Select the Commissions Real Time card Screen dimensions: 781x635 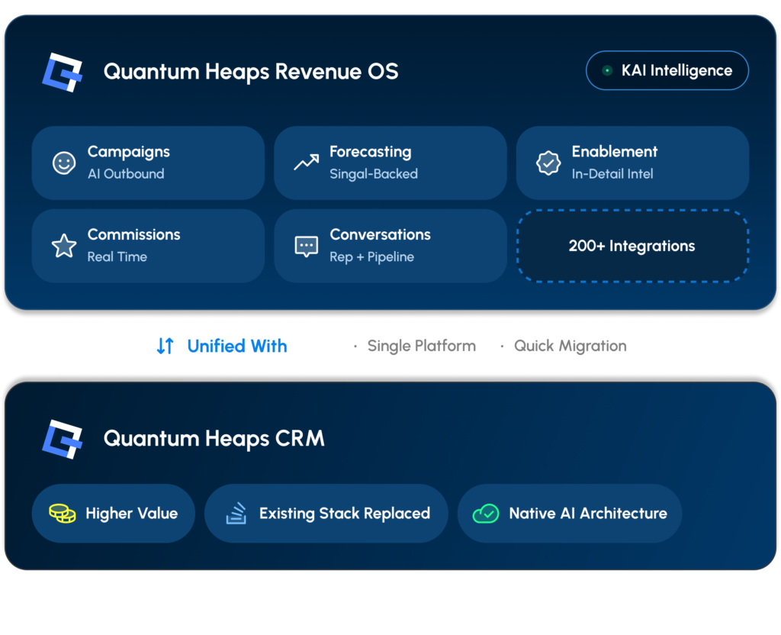(x=148, y=246)
